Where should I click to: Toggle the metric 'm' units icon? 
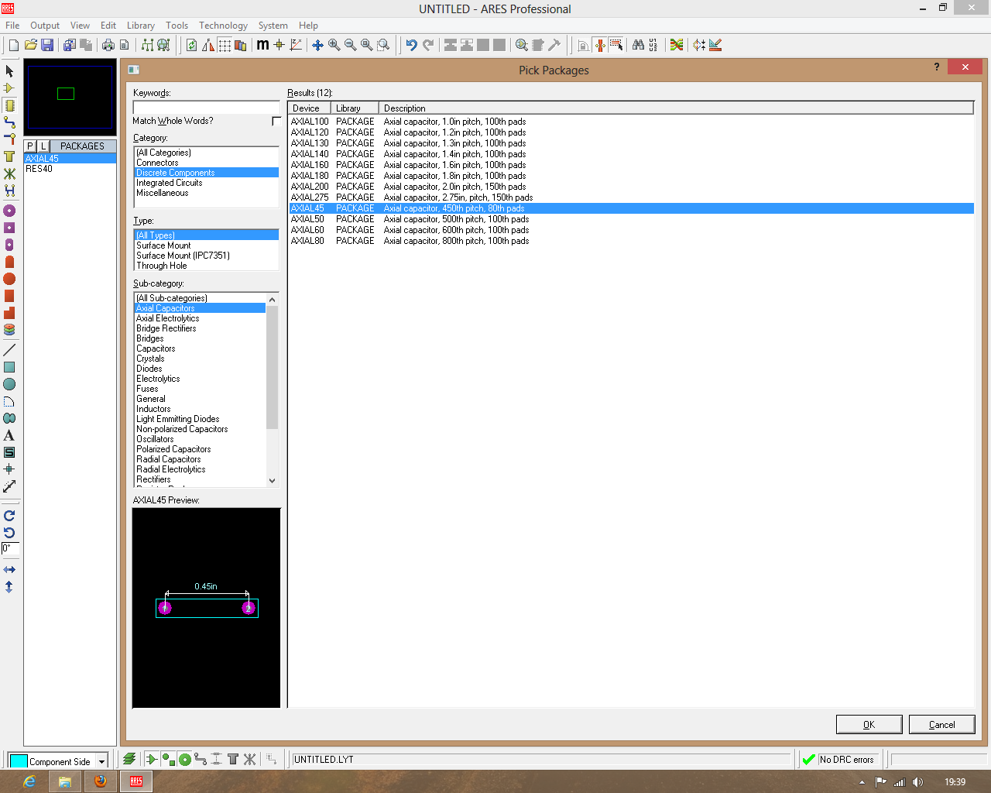[x=262, y=45]
